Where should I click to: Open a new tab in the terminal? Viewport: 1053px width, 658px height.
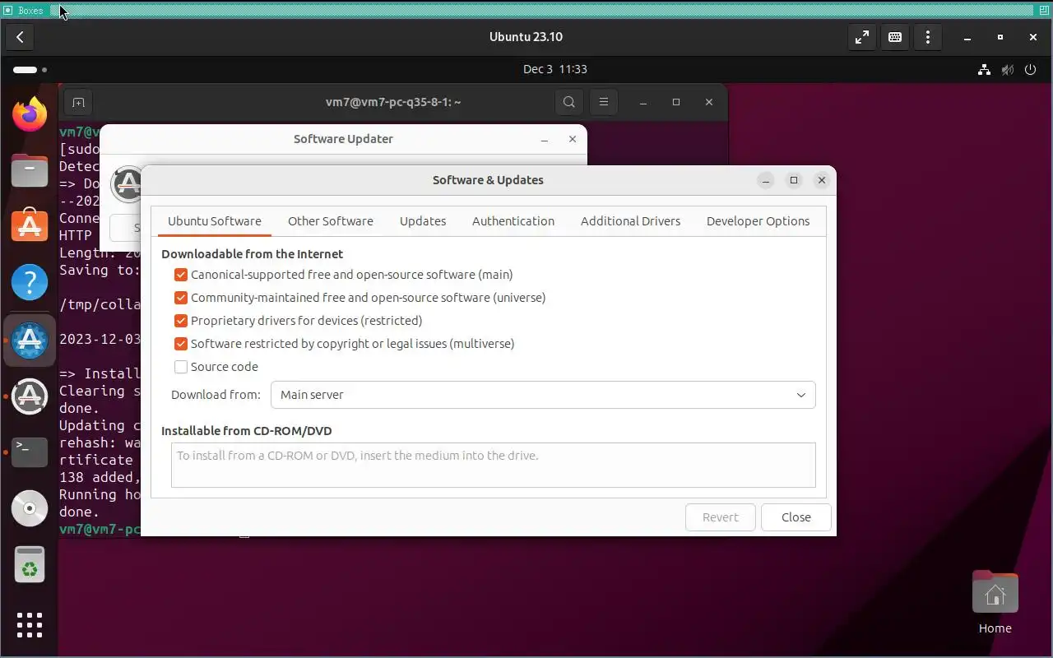[78, 102]
